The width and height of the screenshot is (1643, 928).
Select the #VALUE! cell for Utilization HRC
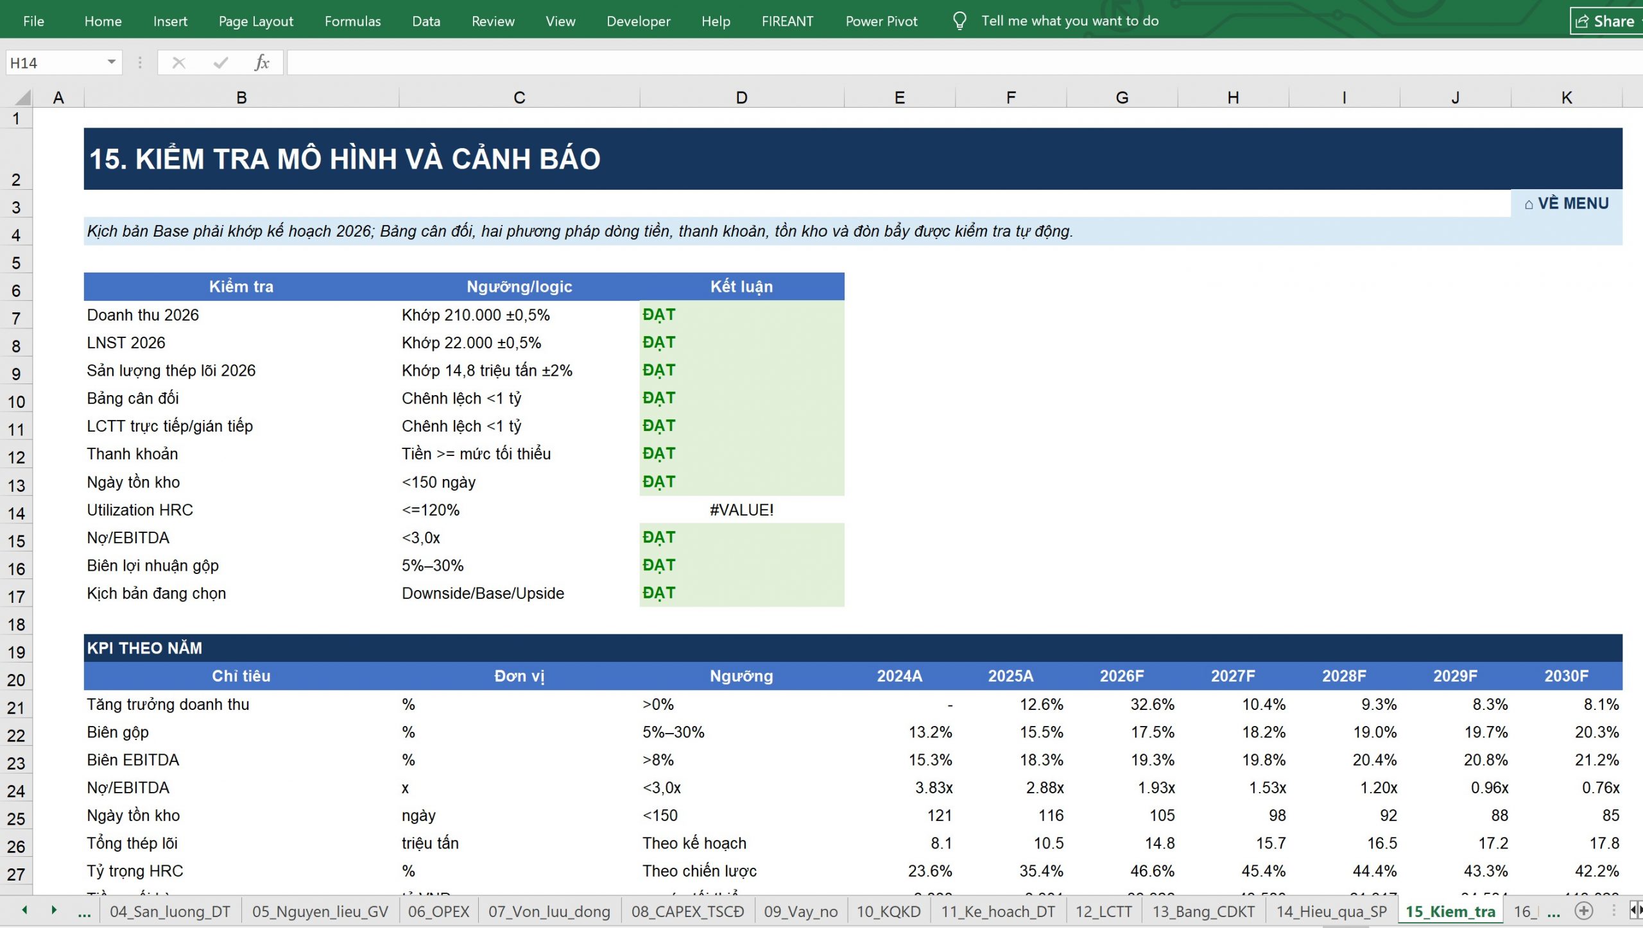coord(741,510)
